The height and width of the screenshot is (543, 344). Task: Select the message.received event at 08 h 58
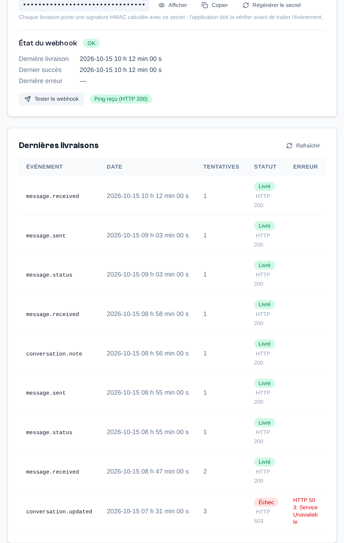pyautogui.click(x=172, y=314)
